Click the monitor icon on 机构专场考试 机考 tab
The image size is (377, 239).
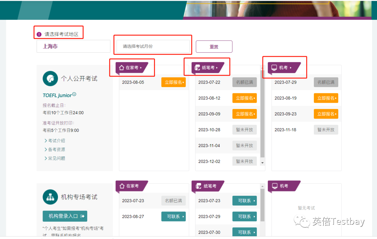tap(275, 186)
